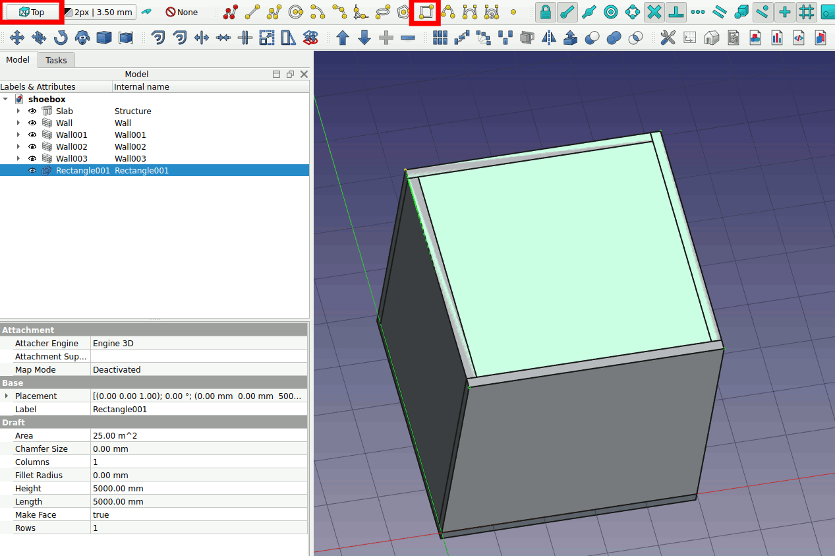The width and height of the screenshot is (835, 556).
Task: Open the Model tab
Action: point(18,60)
